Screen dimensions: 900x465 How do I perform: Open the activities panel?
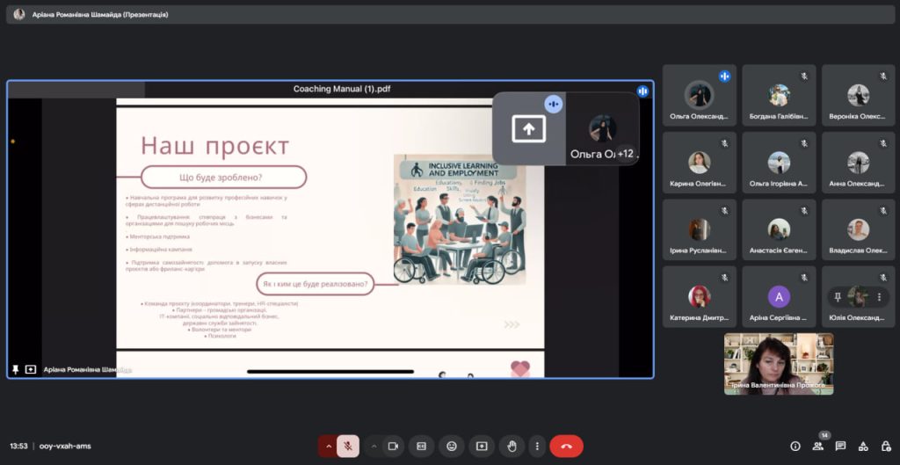click(862, 447)
